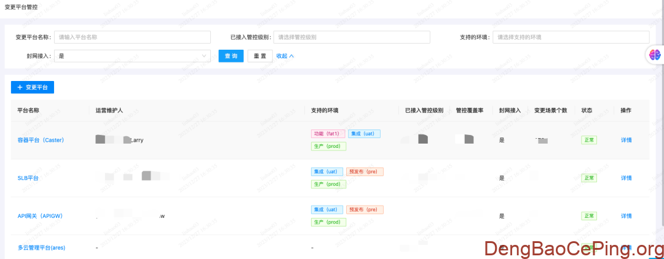Click the plus 变更平台 button
The image size is (664, 259).
[x=33, y=87]
